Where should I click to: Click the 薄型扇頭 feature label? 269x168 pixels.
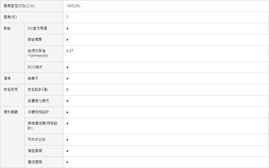(x=35, y=151)
